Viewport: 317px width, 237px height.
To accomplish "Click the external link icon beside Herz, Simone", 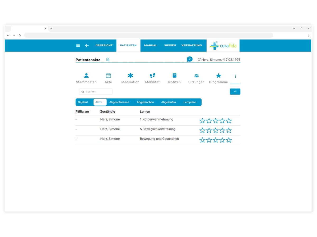I will click(199, 60).
